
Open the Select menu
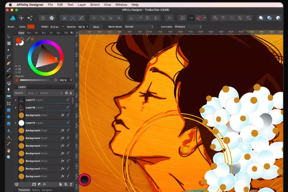click(95, 5)
